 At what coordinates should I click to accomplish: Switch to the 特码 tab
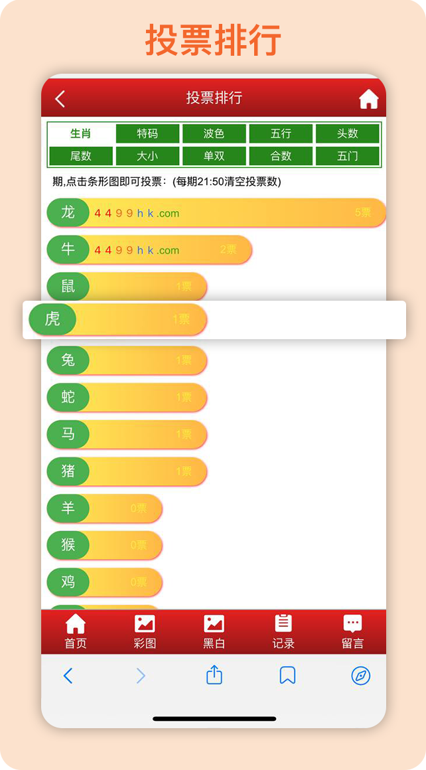pyautogui.click(x=147, y=133)
